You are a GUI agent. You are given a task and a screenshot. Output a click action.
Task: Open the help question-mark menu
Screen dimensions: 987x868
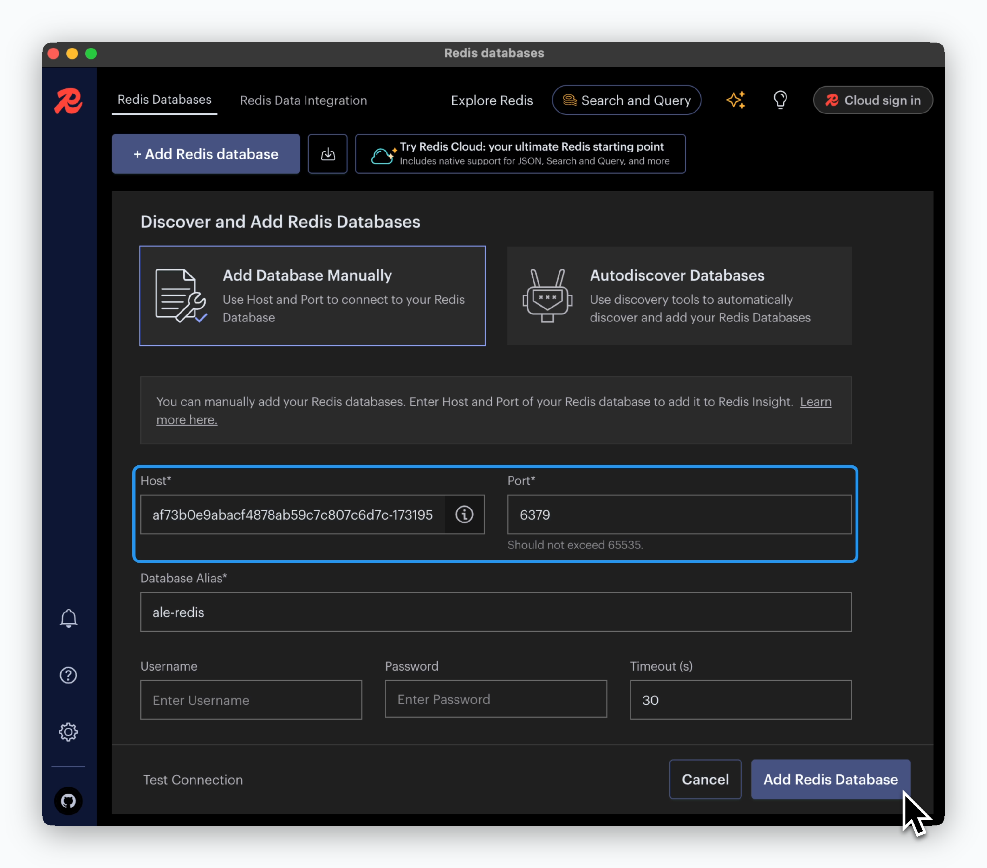pyautogui.click(x=69, y=675)
